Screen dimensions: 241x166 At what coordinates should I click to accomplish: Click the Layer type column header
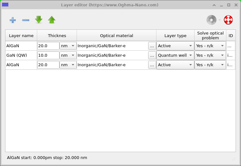[x=176, y=35]
